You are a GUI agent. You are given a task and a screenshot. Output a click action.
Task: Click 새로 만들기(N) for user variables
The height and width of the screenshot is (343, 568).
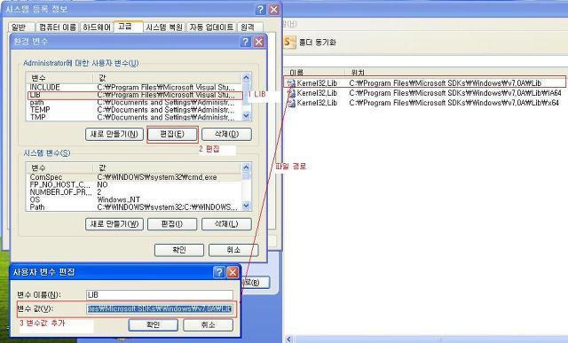tap(114, 134)
